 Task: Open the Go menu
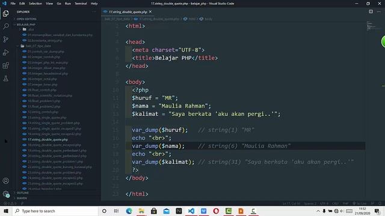pos(59,4)
